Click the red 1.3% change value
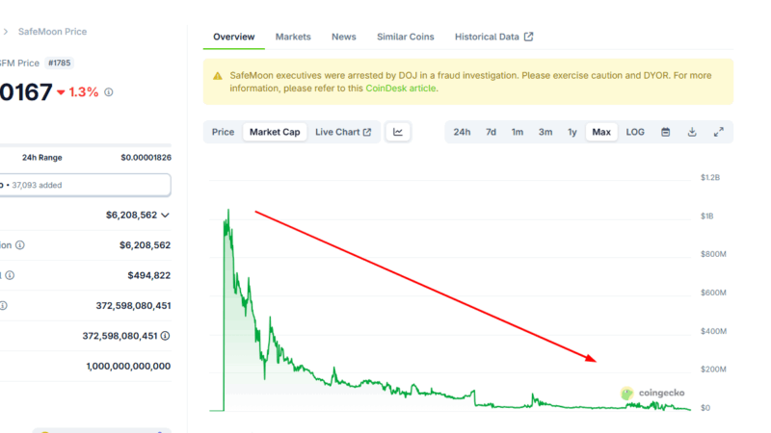 (x=83, y=92)
